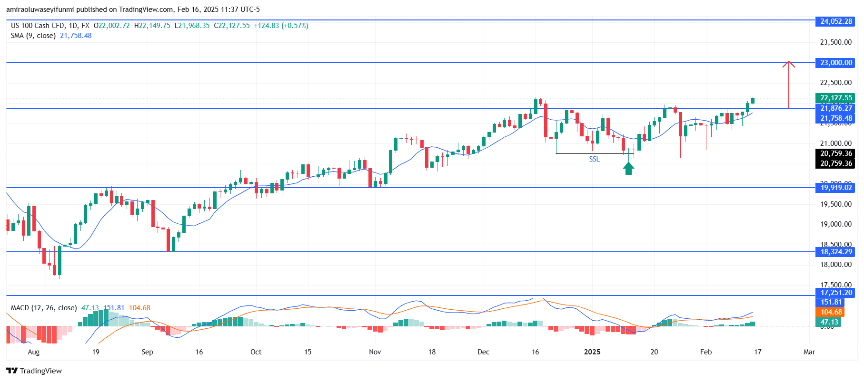864x381 pixels.
Task: Click the US 100 Cash CFD symbol title
Action: click(x=50, y=26)
